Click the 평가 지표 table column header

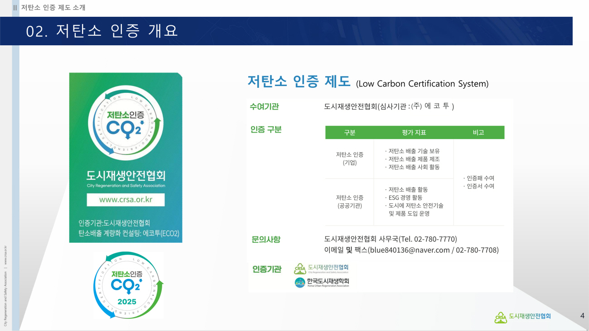click(x=413, y=133)
